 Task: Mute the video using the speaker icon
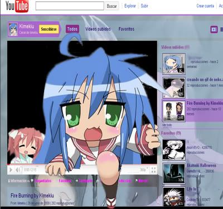(x=18, y=170)
